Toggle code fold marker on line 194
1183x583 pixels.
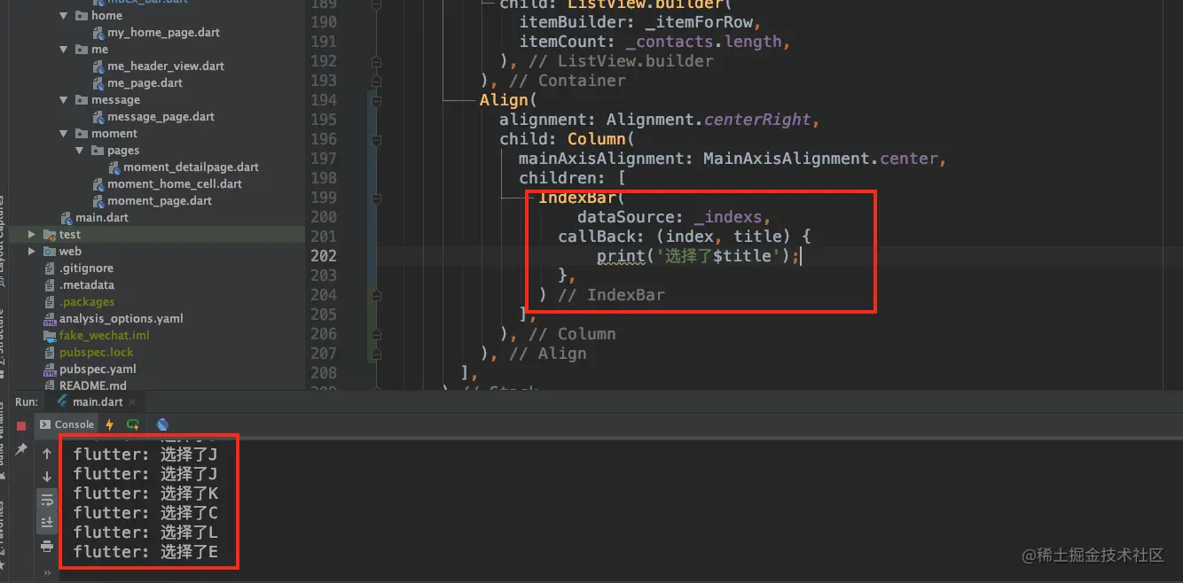[x=376, y=100]
